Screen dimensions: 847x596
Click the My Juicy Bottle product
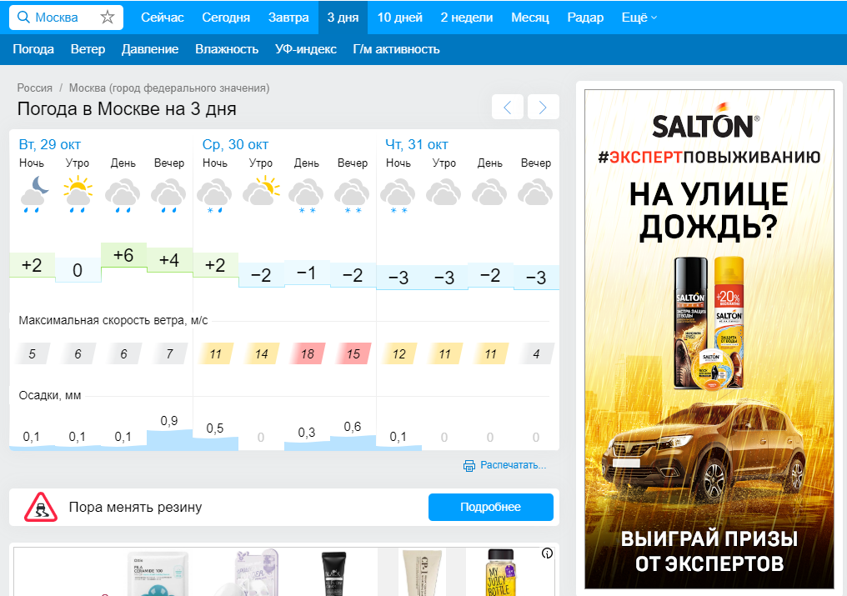(x=501, y=573)
